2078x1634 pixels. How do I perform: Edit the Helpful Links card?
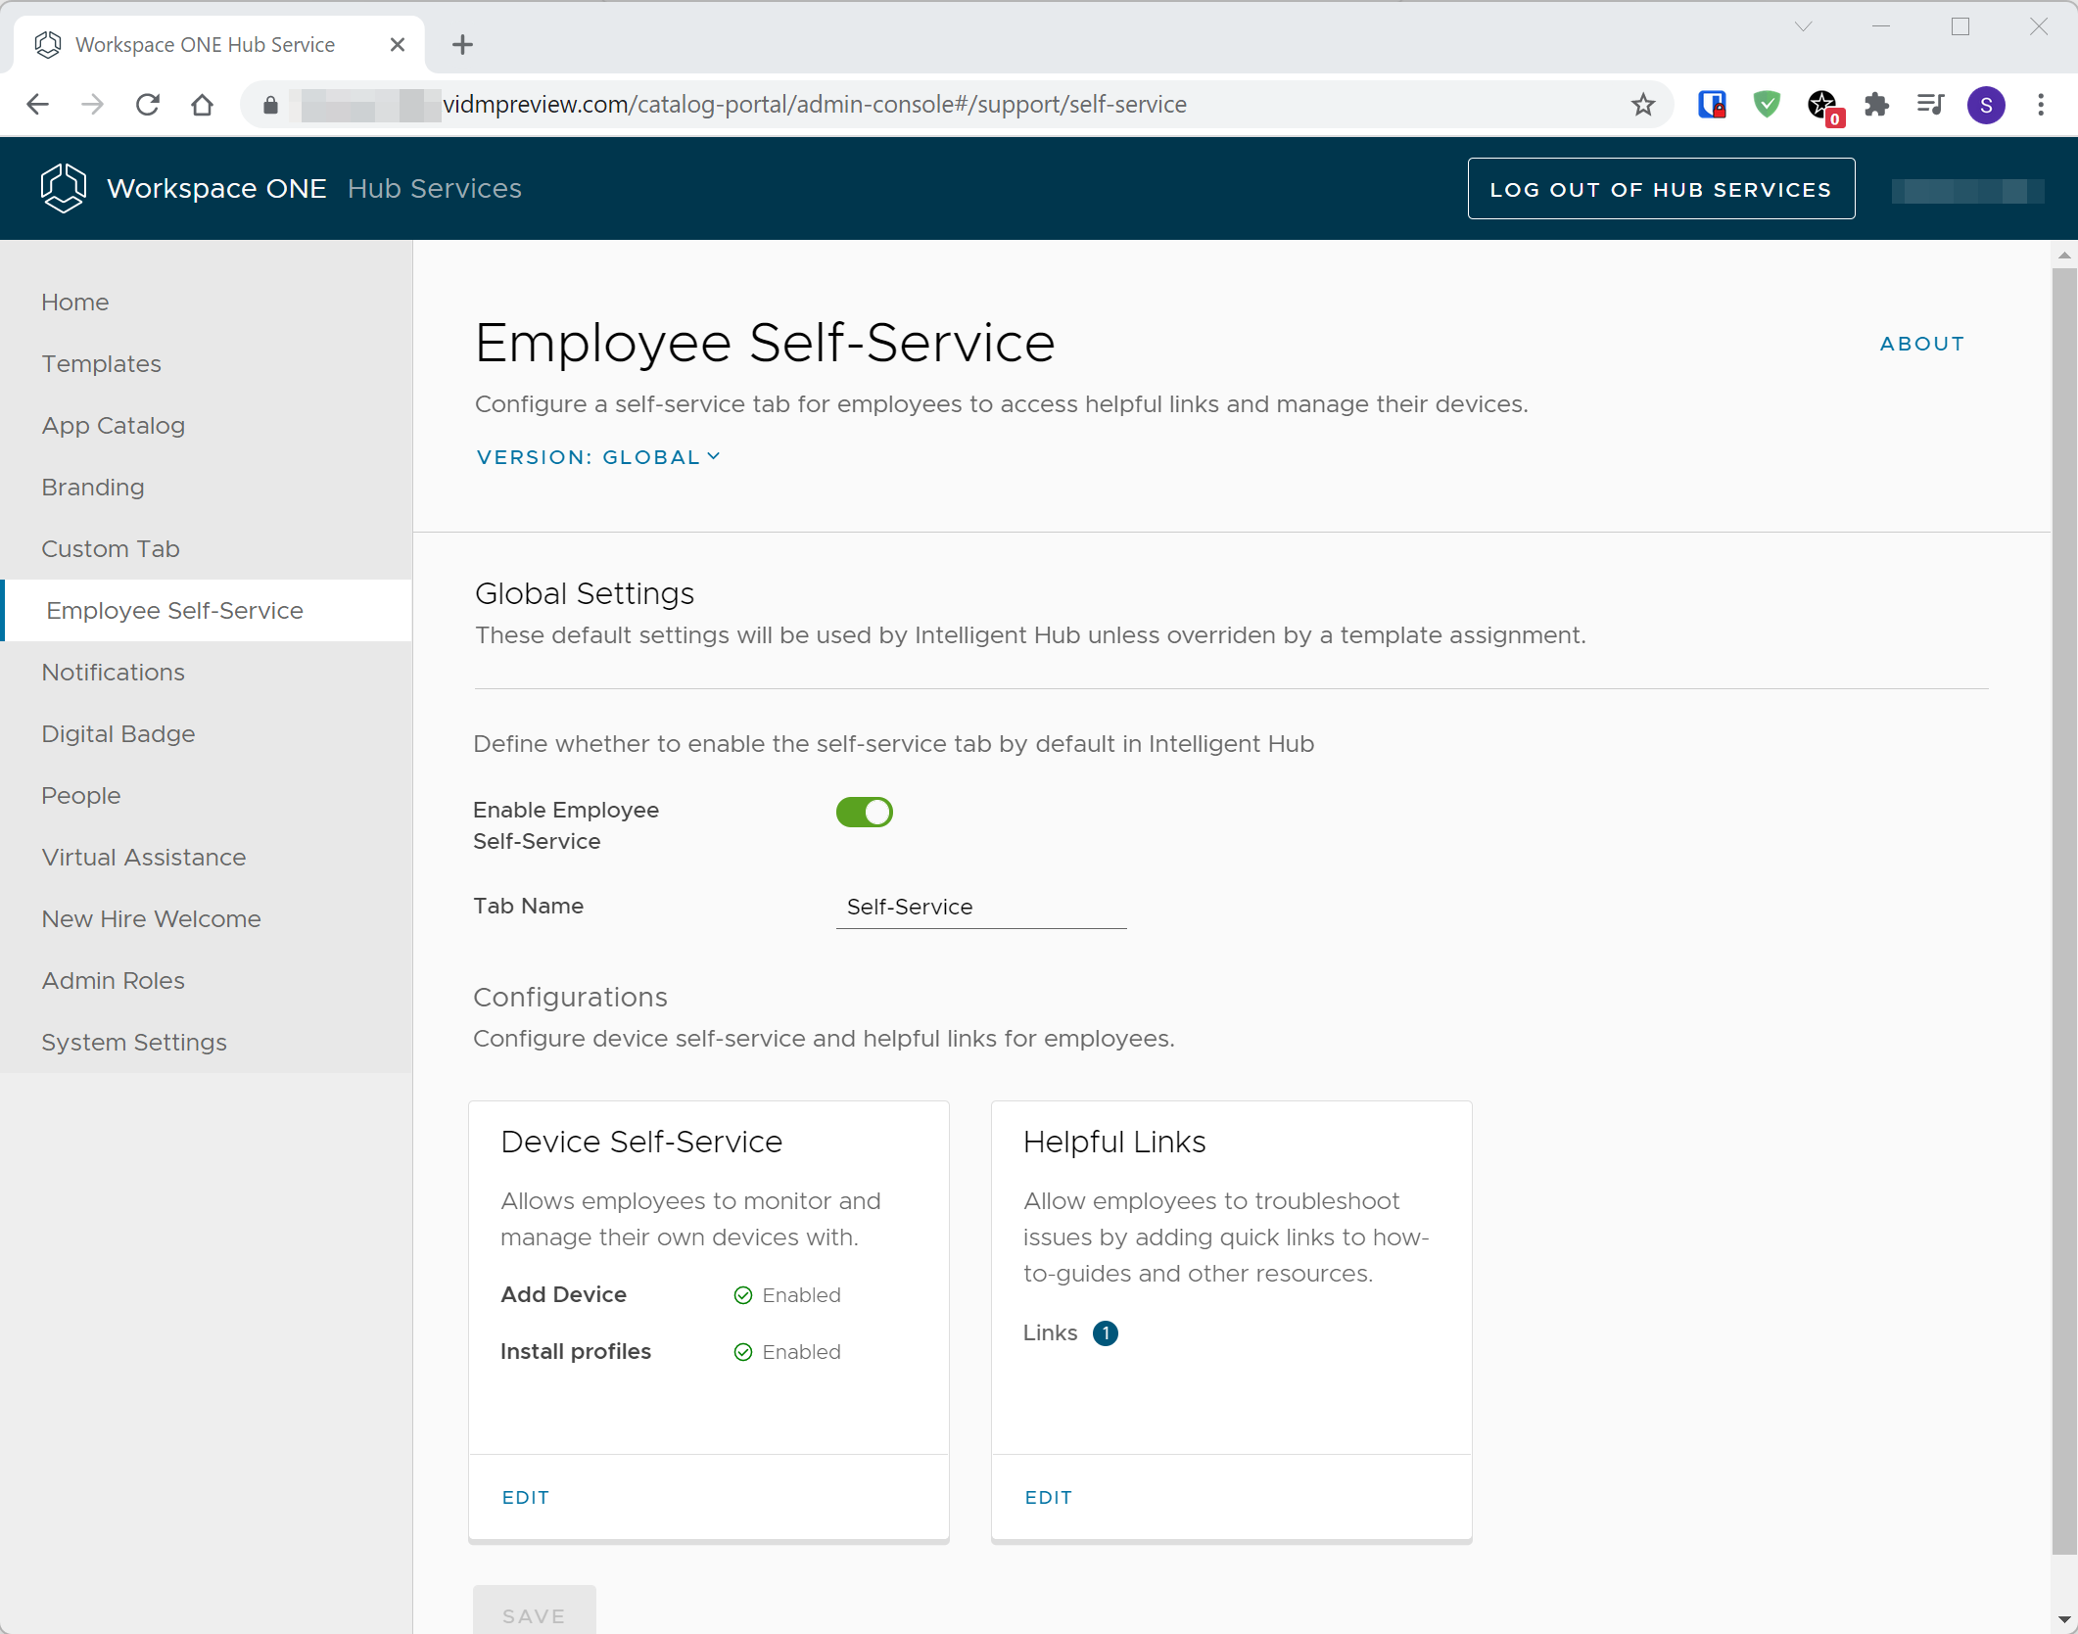[x=1049, y=1498]
